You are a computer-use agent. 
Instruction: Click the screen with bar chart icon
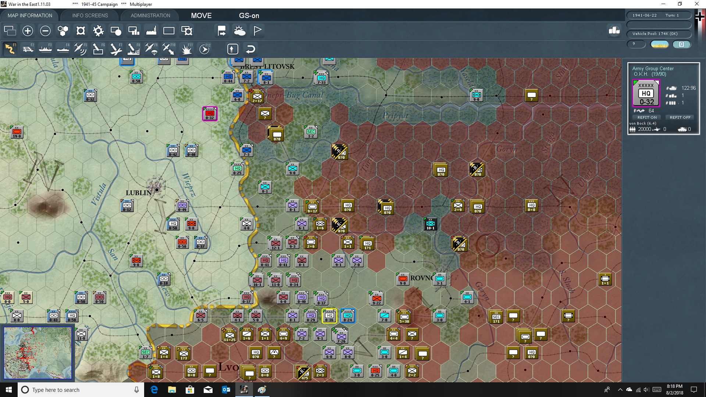tap(133, 31)
